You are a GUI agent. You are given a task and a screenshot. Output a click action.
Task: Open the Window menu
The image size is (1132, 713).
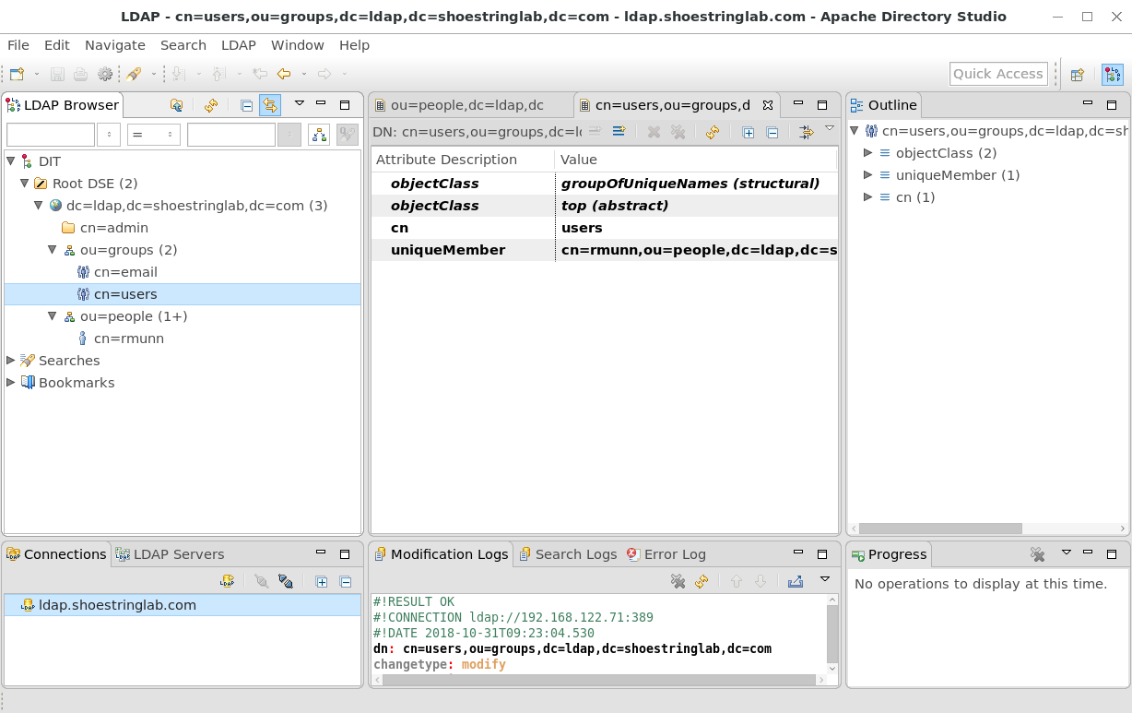[x=298, y=45]
